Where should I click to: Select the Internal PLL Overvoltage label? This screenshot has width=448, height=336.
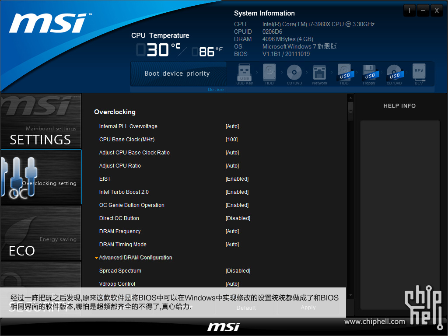click(128, 126)
